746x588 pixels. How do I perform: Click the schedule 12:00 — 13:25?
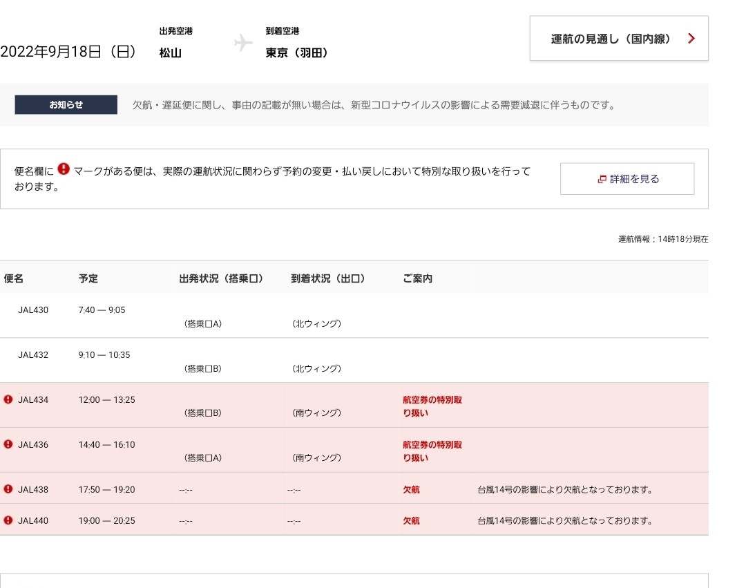106,399
